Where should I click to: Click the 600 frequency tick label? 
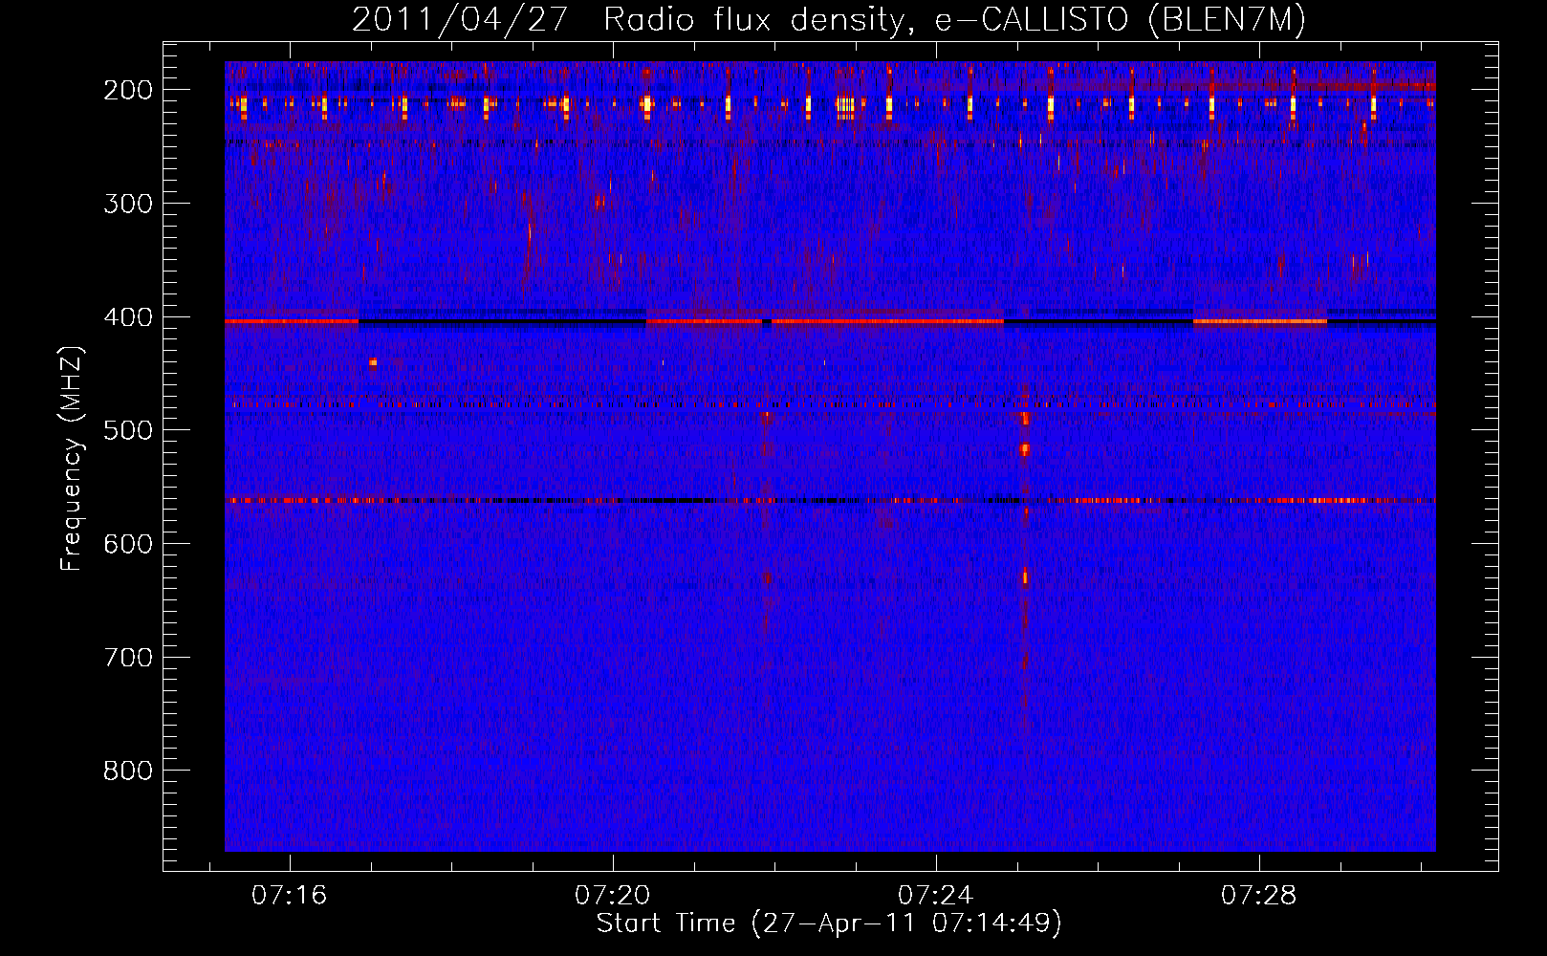[x=128, y=544]
